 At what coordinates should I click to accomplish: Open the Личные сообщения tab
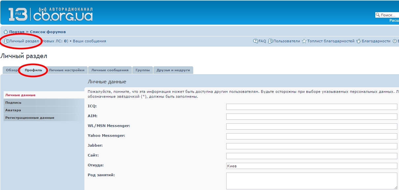click(110, 70)
